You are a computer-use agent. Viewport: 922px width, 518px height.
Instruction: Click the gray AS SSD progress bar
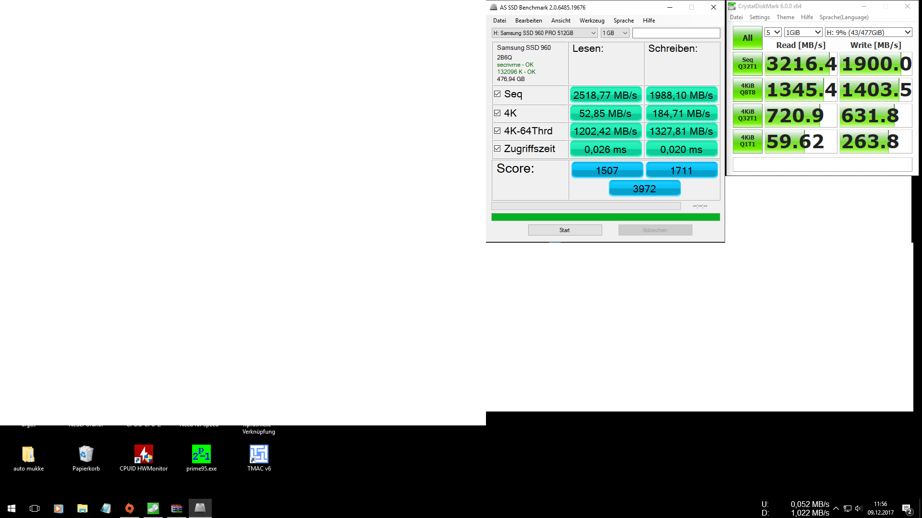click(x=586, y=206)
